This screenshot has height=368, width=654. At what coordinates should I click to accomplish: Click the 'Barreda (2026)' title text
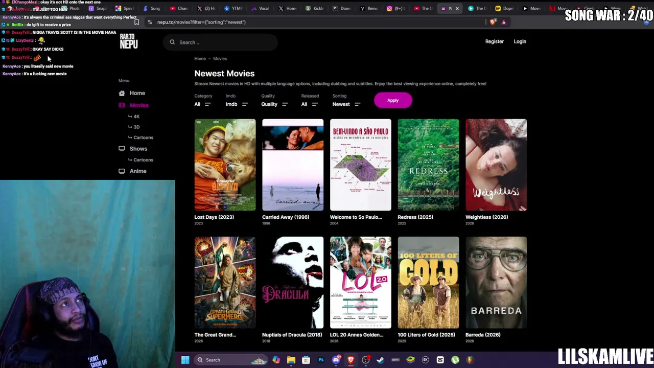[483, 335]
